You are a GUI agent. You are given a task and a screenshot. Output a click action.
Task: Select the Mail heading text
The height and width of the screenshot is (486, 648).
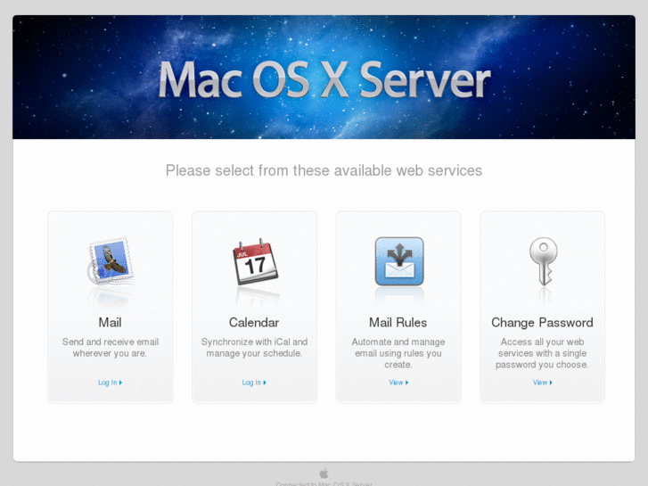click(x=110, y=323)
